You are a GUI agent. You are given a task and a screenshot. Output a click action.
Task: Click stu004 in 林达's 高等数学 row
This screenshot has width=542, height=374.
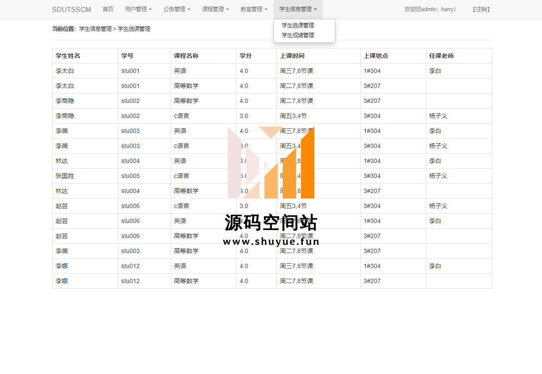130,191
